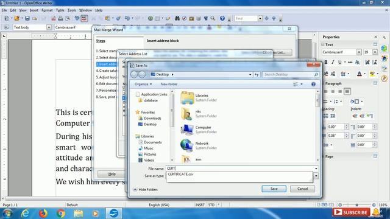Open the Text body paragraph style dropdown

click(x=49, y=27)
